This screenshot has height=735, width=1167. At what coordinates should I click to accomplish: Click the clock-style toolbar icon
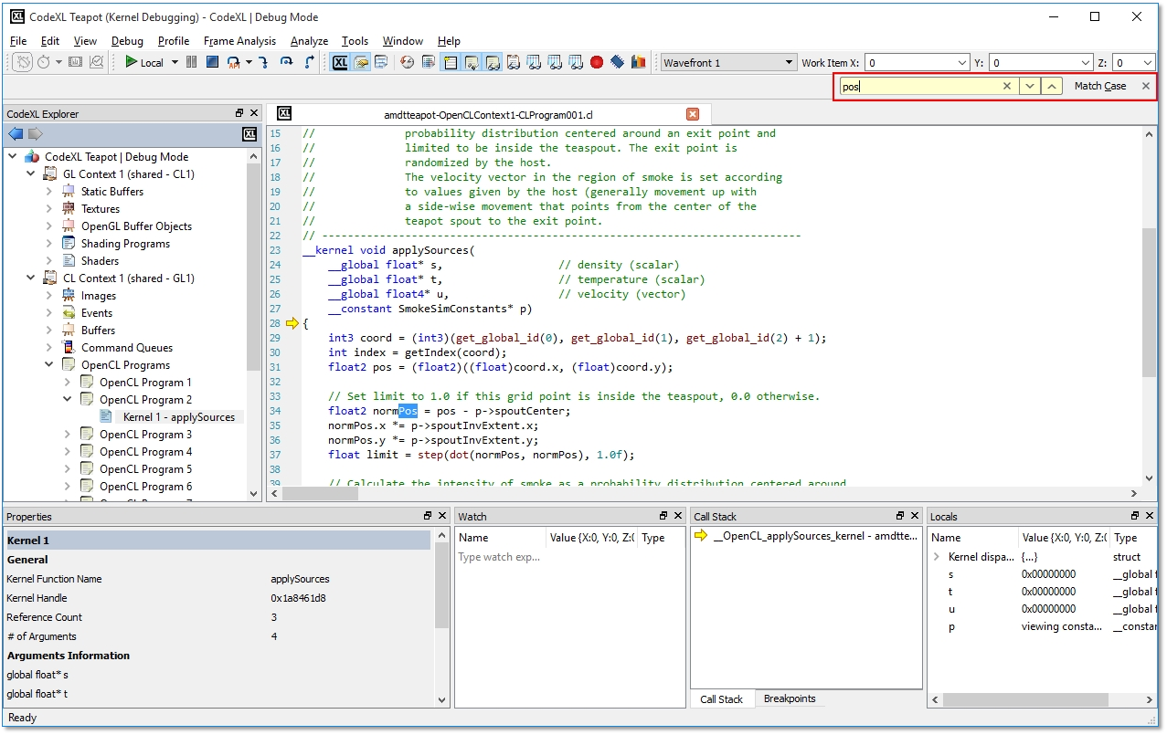tap(407, 63)
